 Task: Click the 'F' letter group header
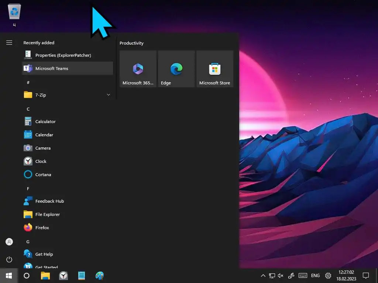[x=28, y=188]
